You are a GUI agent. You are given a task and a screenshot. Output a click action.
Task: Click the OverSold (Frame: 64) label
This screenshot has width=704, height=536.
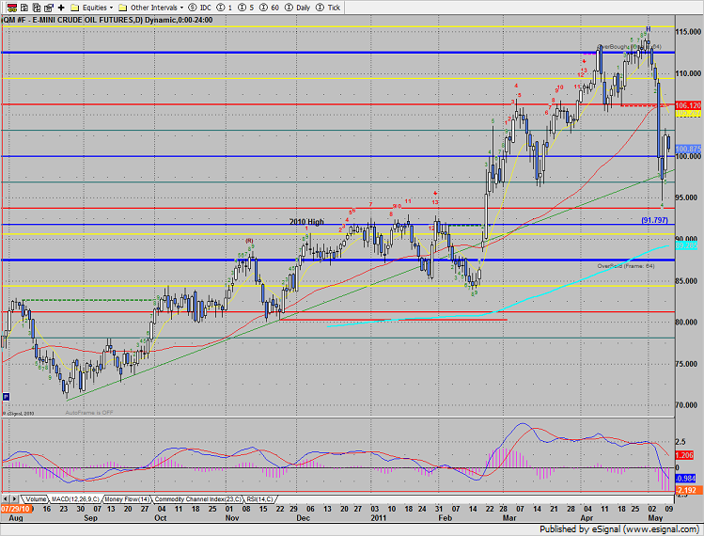click(x=626, y=266)
